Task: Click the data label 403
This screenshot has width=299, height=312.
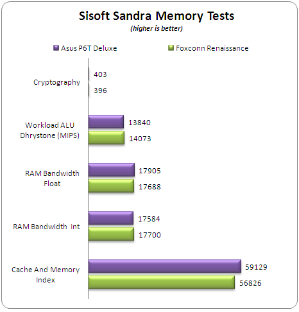Action: click(x=100, y=74)
